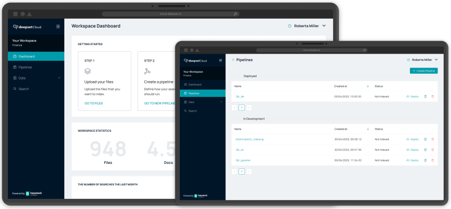Deploy the Elasticsearch_indexing pipeline

(x=413, y=139)
